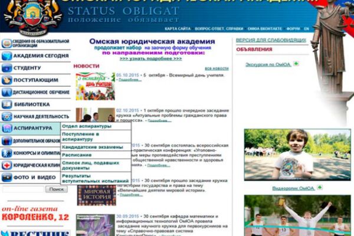
Task: Open the Аспирантура menu item
Action: pos(32,128)
